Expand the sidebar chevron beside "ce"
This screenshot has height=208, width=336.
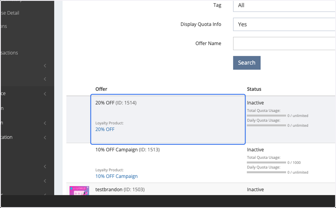[45, 94]
